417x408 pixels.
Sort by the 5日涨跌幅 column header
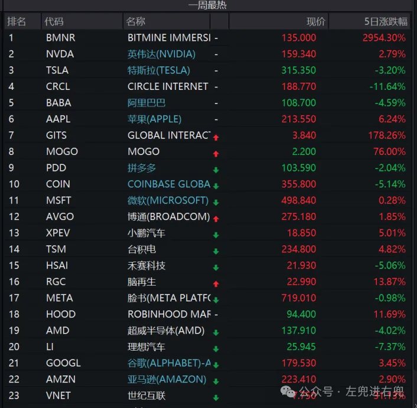click(x=385, y=21)
